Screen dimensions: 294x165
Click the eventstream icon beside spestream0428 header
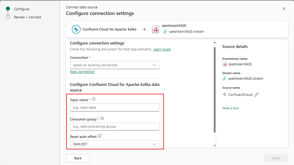tap(156, 29)
